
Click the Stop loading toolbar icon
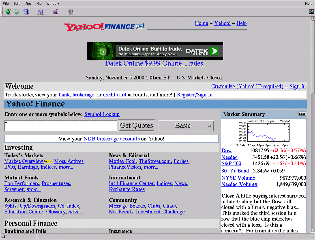click(x=70, y=12)
